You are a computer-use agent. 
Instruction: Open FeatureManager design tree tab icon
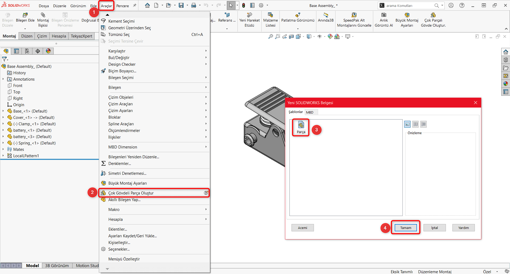(x=6, y=51)
